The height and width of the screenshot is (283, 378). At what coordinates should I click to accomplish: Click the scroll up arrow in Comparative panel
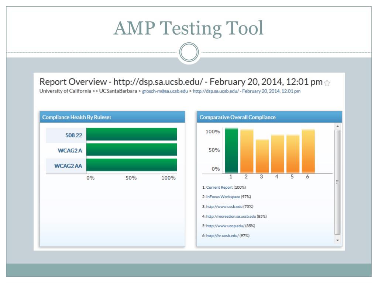337,126
